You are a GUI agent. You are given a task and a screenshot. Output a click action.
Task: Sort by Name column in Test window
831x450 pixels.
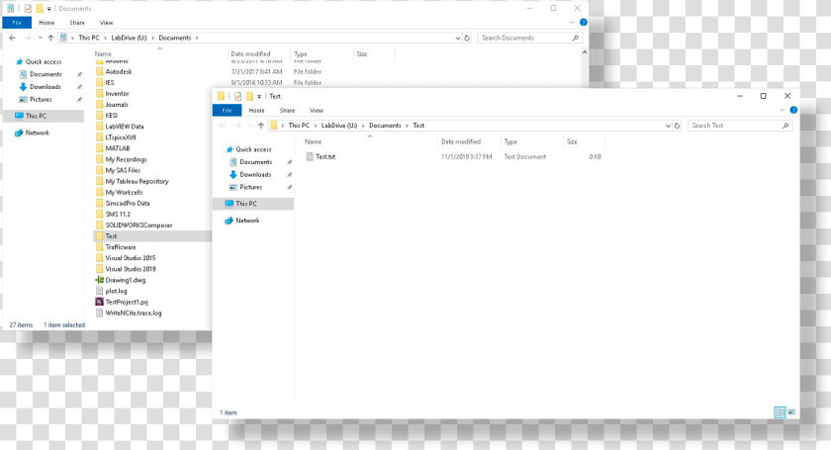click(314, 142)
